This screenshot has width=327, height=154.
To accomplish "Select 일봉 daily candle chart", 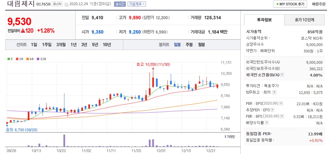I will 177,45.
